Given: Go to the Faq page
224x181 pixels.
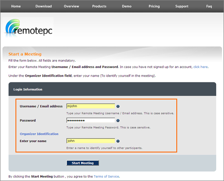Looking at the screenshot, I should (x=209, y=6).
